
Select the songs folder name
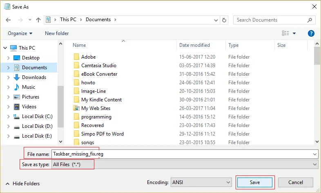tap(88, 143)
